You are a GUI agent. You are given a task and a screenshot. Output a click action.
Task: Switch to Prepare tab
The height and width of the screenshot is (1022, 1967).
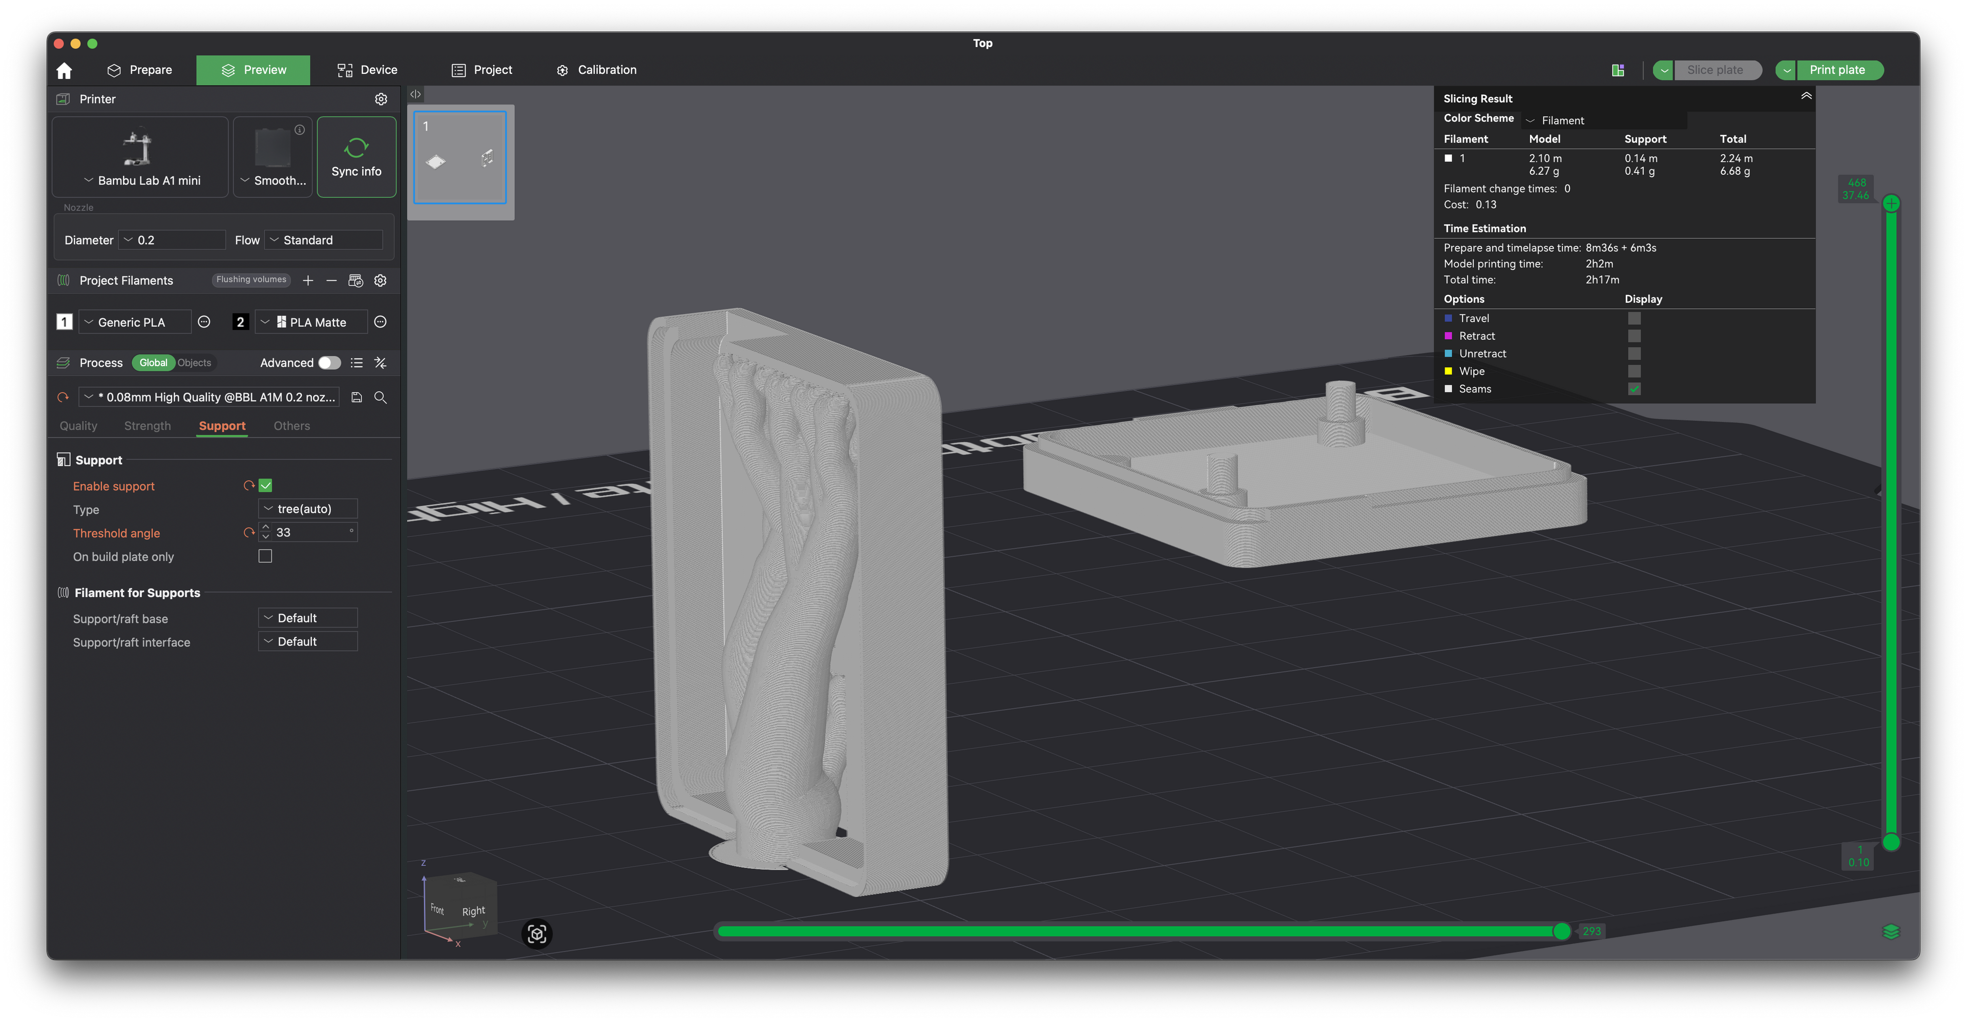140,70
